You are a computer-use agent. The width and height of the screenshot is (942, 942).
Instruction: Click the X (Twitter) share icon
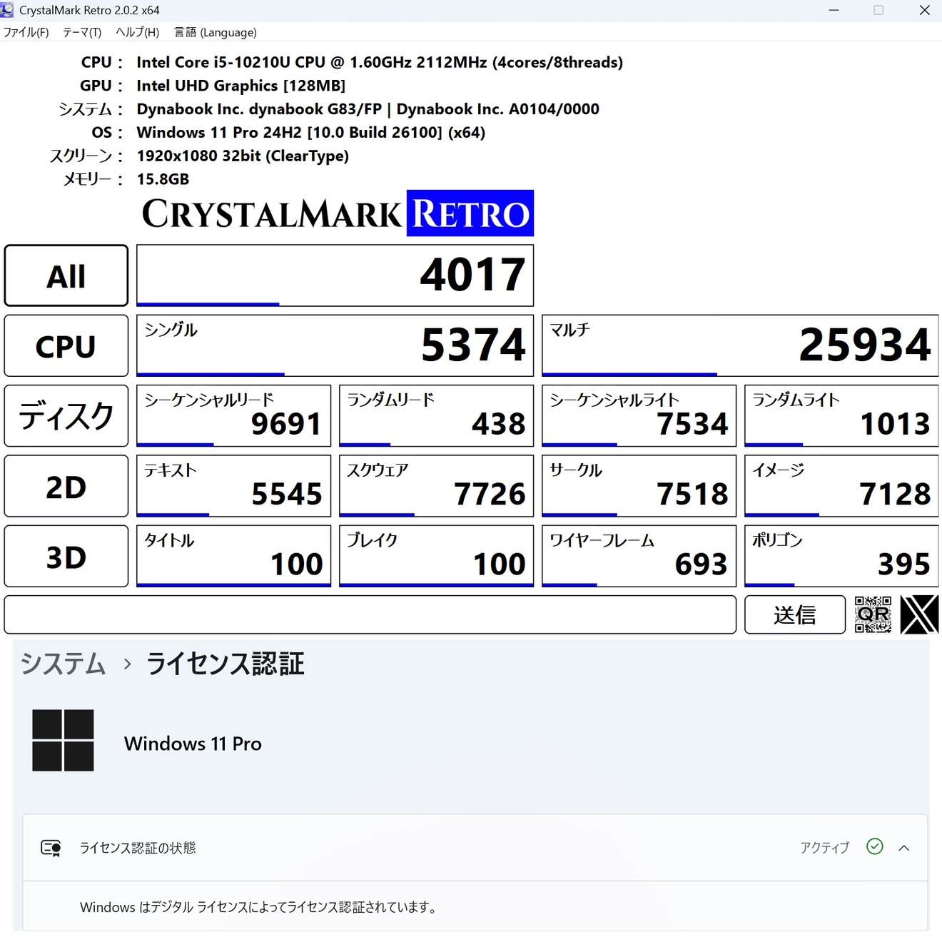click(919, 614)
